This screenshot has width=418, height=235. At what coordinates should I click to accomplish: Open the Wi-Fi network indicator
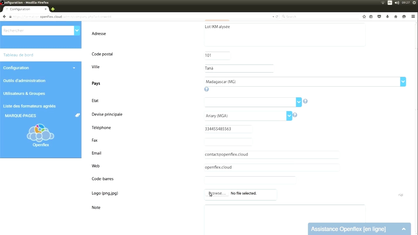pos(383,3)
